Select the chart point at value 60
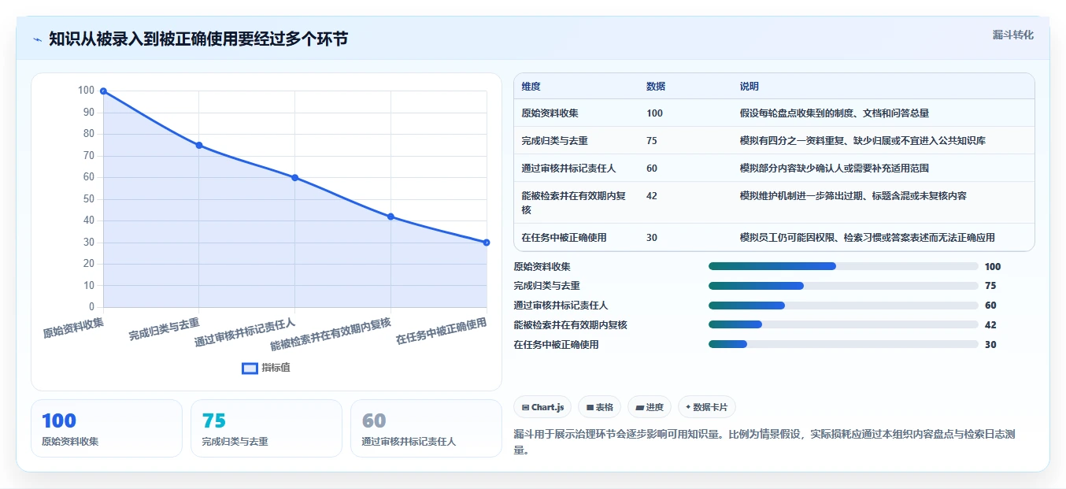 click(x=294, y=178)
